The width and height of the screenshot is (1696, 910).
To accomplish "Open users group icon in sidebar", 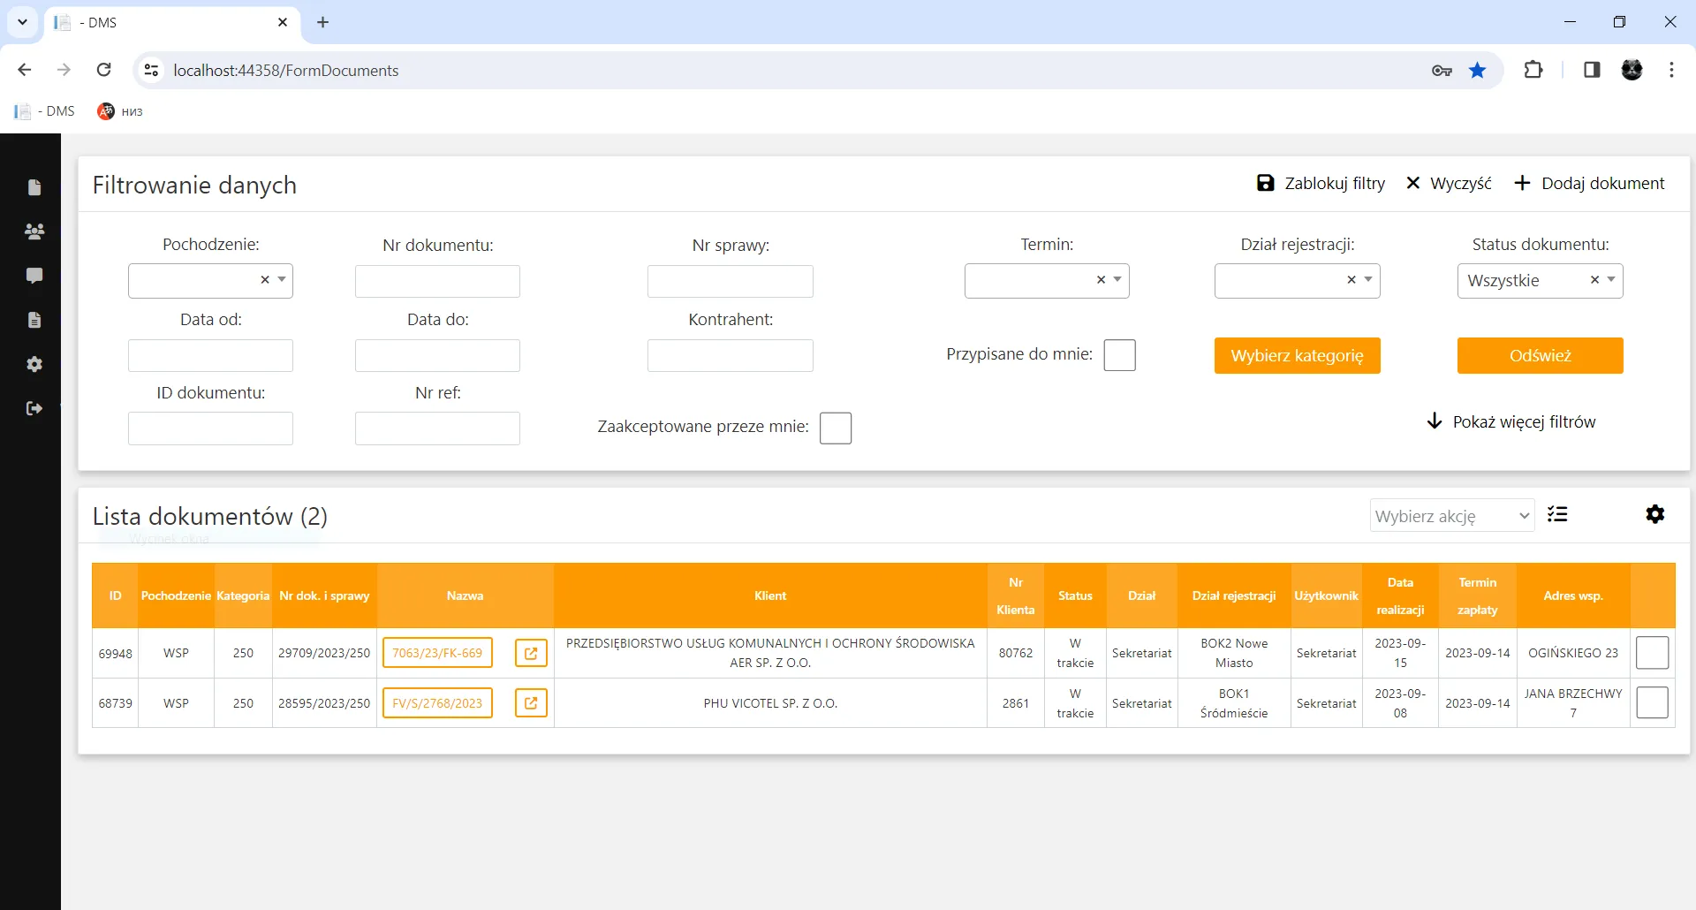I will [34, 231].
